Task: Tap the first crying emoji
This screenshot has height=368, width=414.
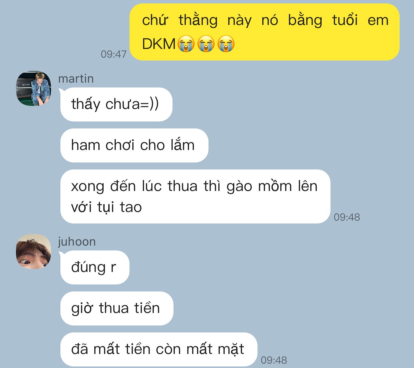Action: 186,44
